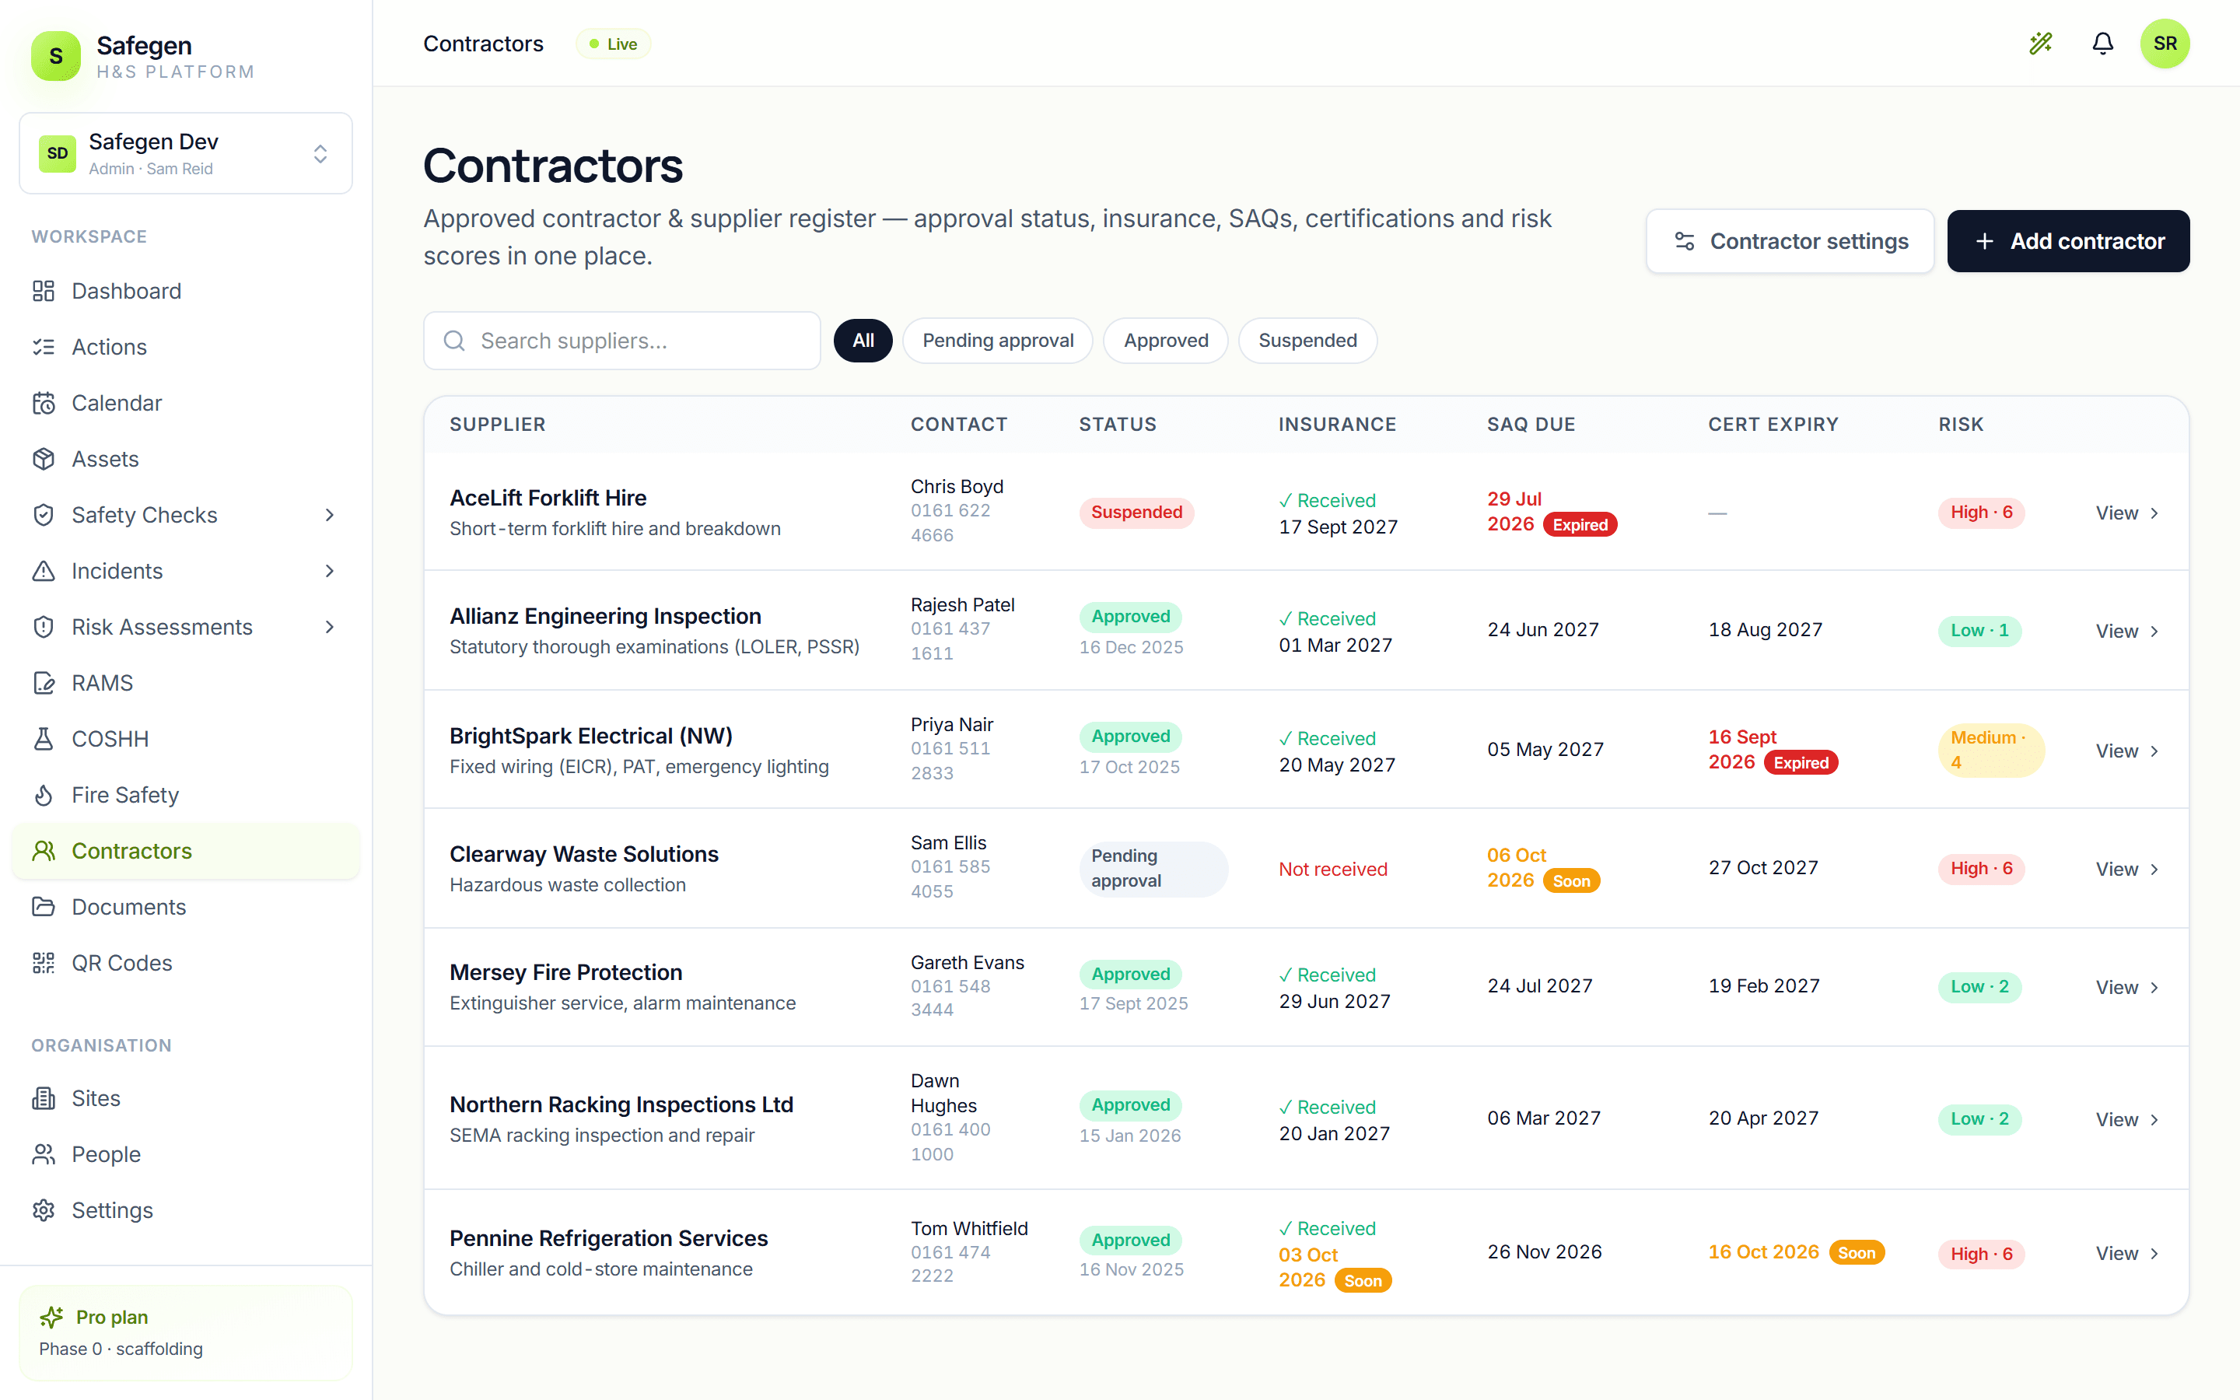View BrightSpark Electrical (NW) details
The width and height of the screenshot is (2240, 1400).
pos(2126,751)
